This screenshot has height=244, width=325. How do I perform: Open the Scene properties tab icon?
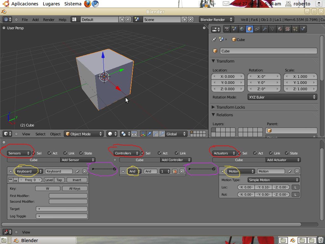click(x=234, y=29)
